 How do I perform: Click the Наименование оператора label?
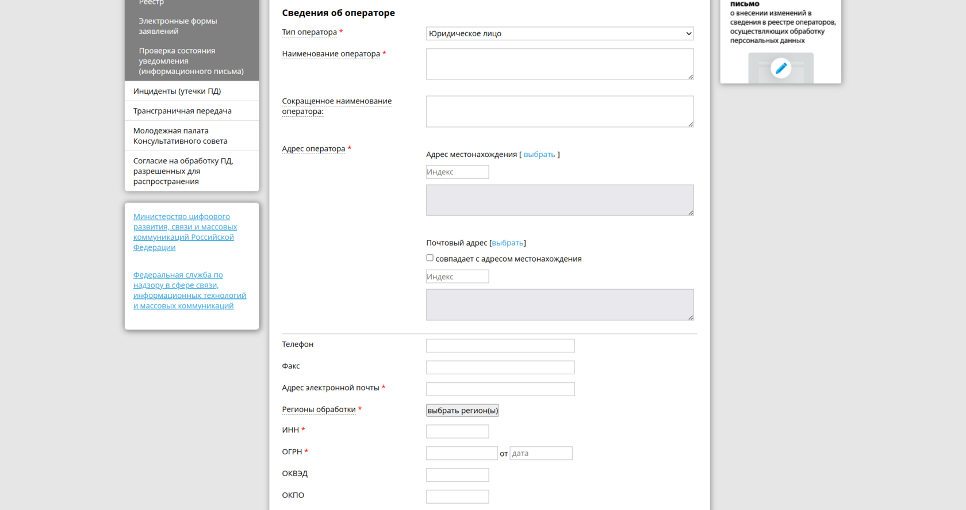tap(331, 54)
